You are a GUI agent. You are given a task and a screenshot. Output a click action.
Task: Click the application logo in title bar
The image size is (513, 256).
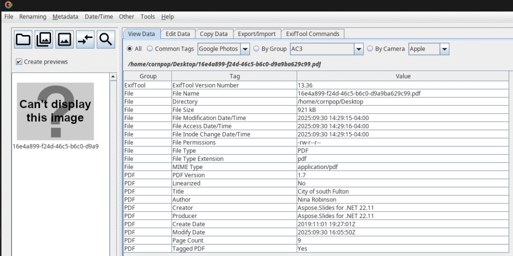tap(8, 5)
